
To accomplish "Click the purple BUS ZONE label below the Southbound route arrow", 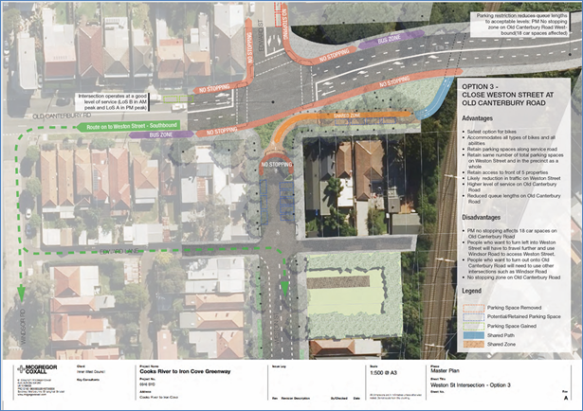I will (161, 134).
